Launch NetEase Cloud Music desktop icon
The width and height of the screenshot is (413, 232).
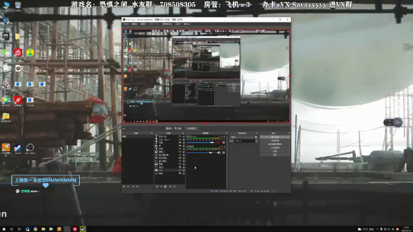point(18,53)
